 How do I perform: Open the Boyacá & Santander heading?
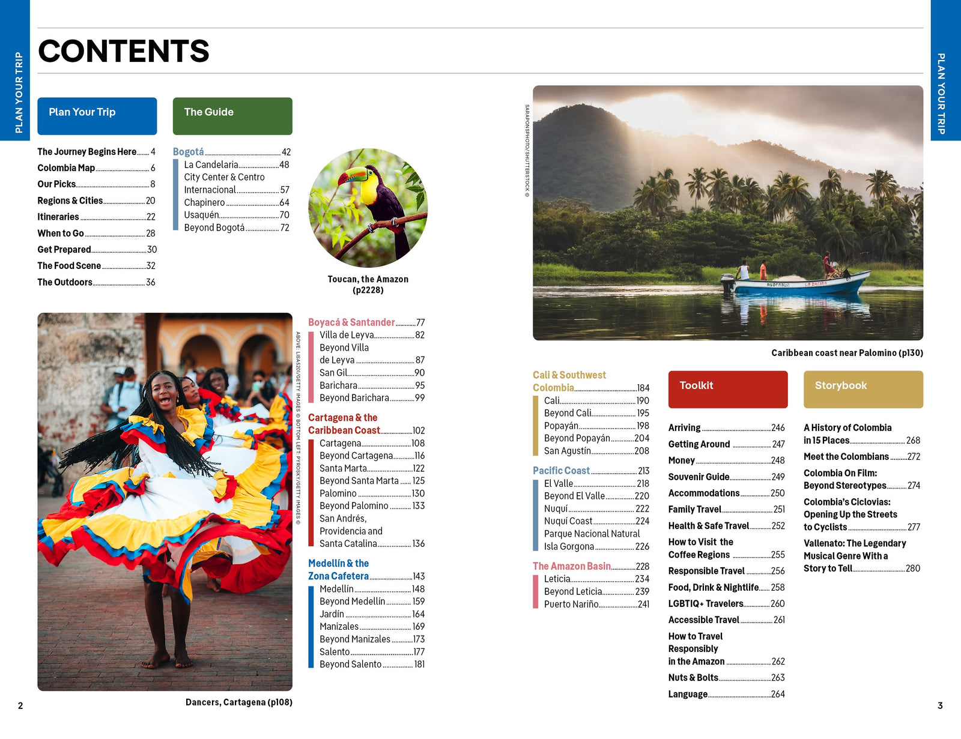tap(351, 322)
